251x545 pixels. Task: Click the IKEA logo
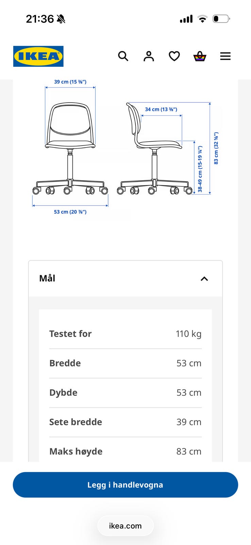38,56
